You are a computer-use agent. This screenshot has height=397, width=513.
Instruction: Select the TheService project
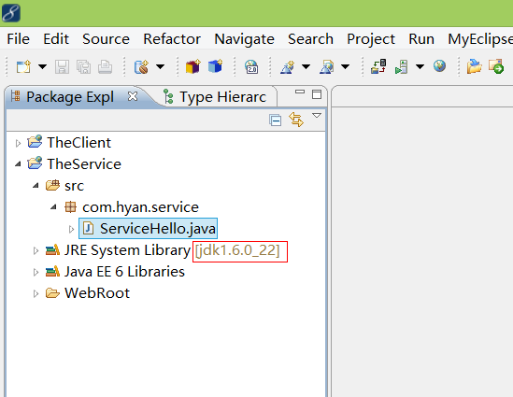[x=84, y=164]
